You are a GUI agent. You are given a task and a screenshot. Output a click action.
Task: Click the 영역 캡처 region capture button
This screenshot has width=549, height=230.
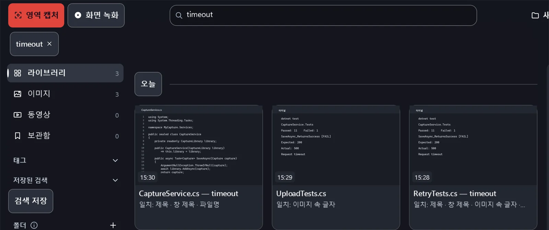click(36, 15)
